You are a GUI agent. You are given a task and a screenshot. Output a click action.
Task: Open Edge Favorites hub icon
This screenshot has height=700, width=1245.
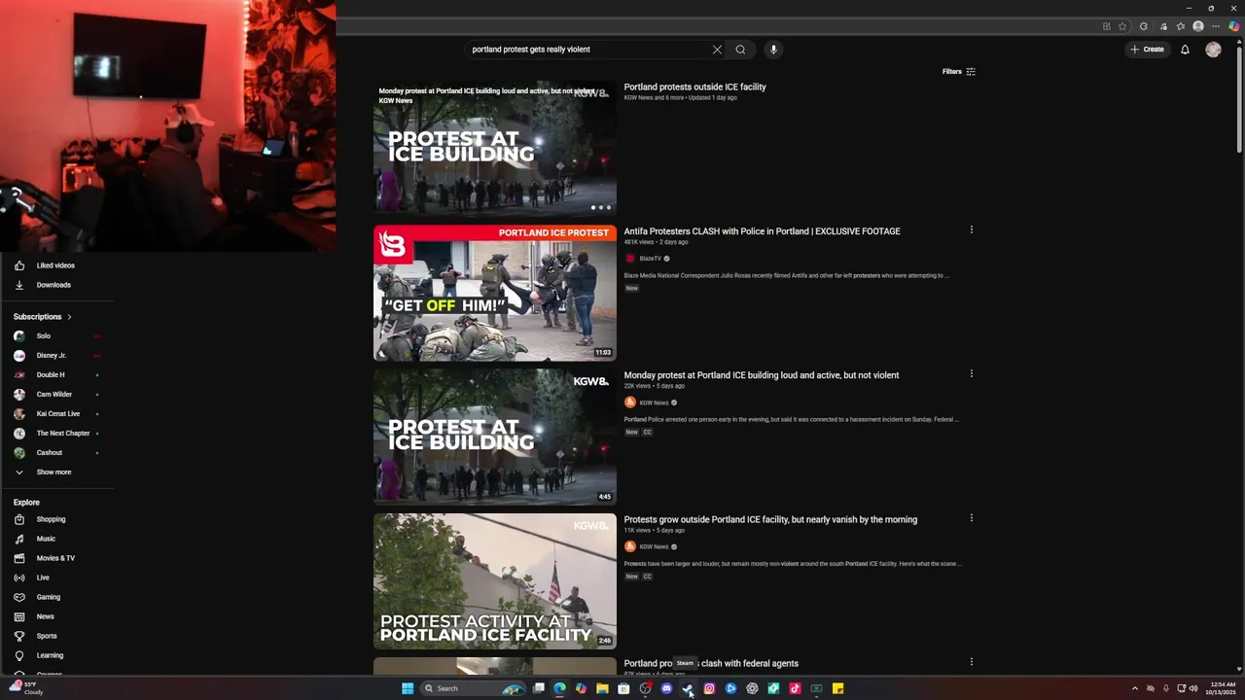point(1181,26)
